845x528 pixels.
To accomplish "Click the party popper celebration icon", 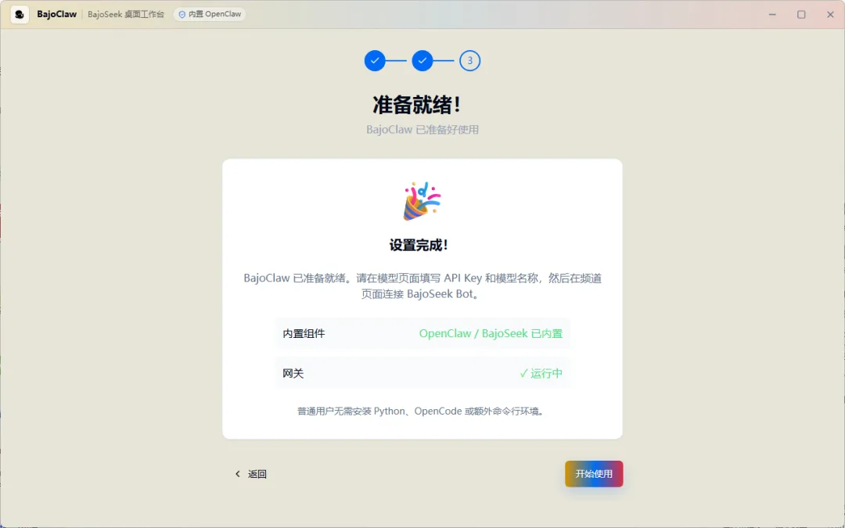I will point(422,201).
